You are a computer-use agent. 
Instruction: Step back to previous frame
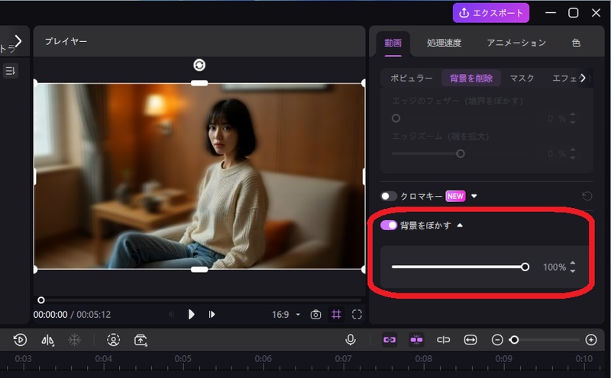click(x=171, y=314)
